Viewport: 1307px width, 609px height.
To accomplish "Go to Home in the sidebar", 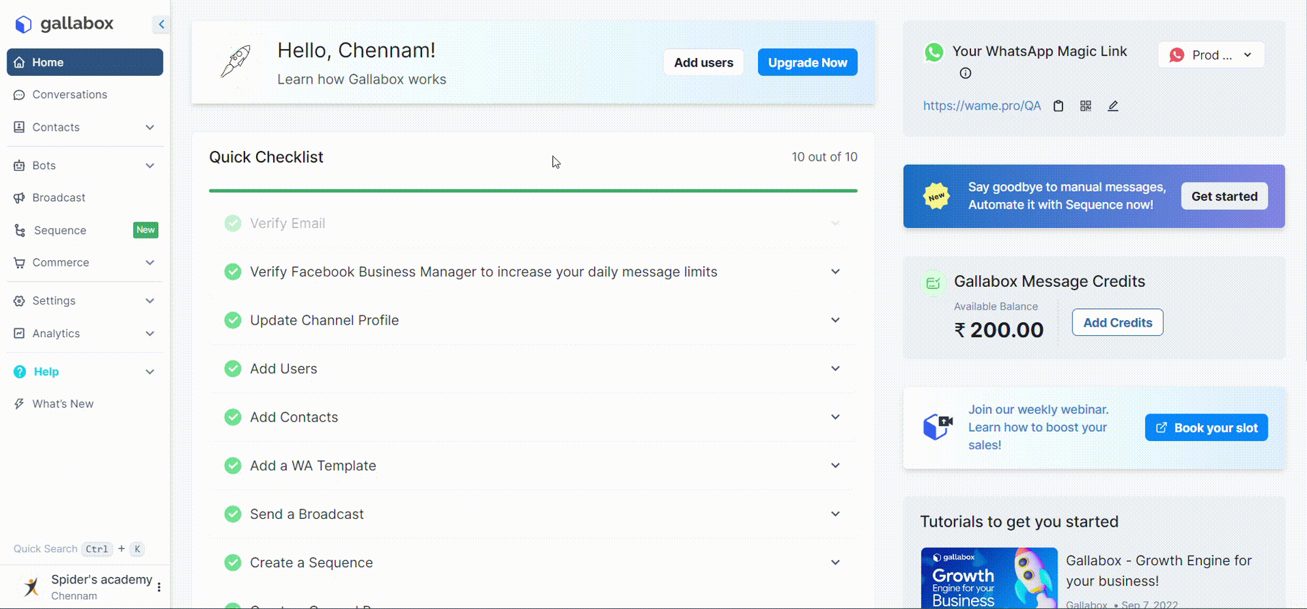I will [x=85, y=62].
